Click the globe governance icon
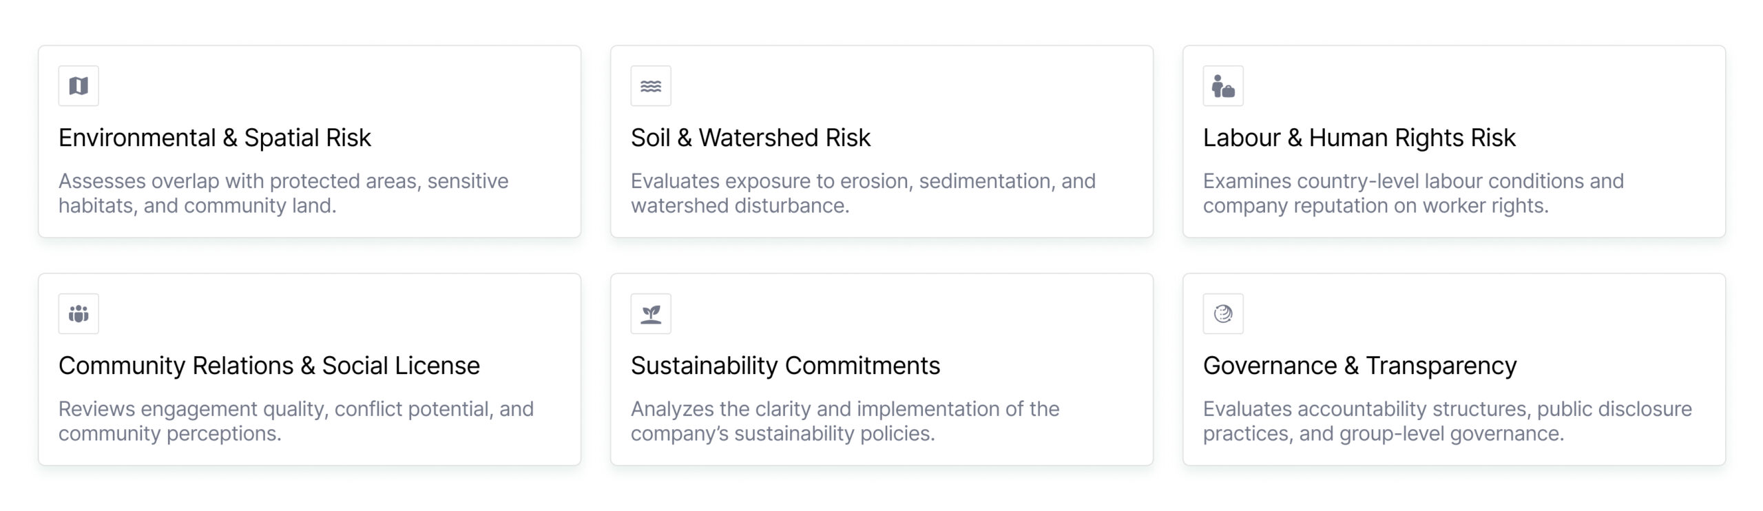The height and width of the screenshot is (511, 1763). tap(1223, 314)
